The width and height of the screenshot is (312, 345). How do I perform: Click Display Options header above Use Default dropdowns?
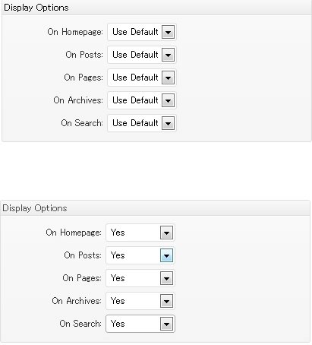tap(36, 8)
